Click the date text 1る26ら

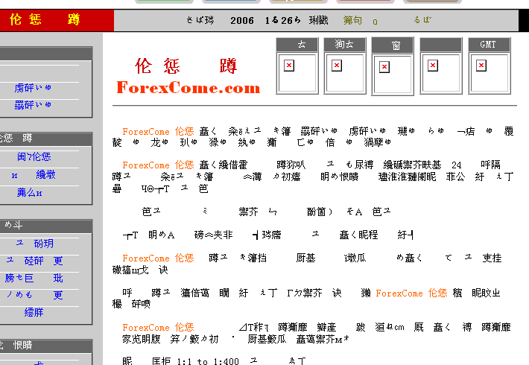pyautogui.click(x=282, y=21)
